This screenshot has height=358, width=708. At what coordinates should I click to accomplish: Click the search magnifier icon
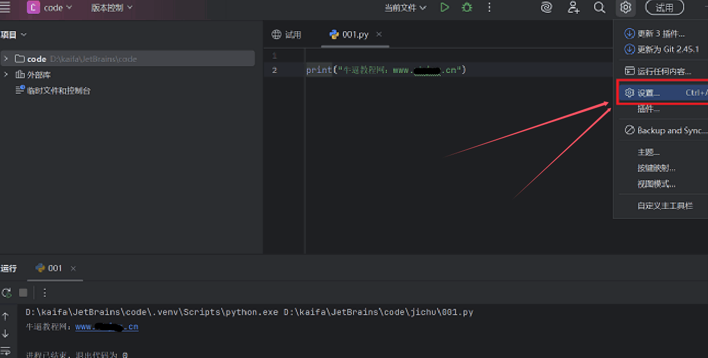[599, 7]
